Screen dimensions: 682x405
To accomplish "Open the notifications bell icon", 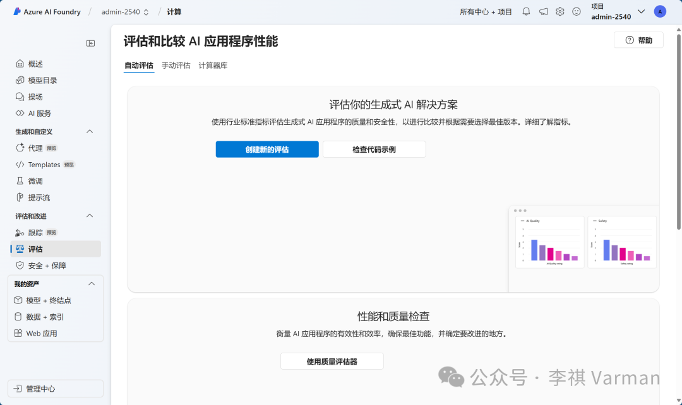I will pos(525,11).
